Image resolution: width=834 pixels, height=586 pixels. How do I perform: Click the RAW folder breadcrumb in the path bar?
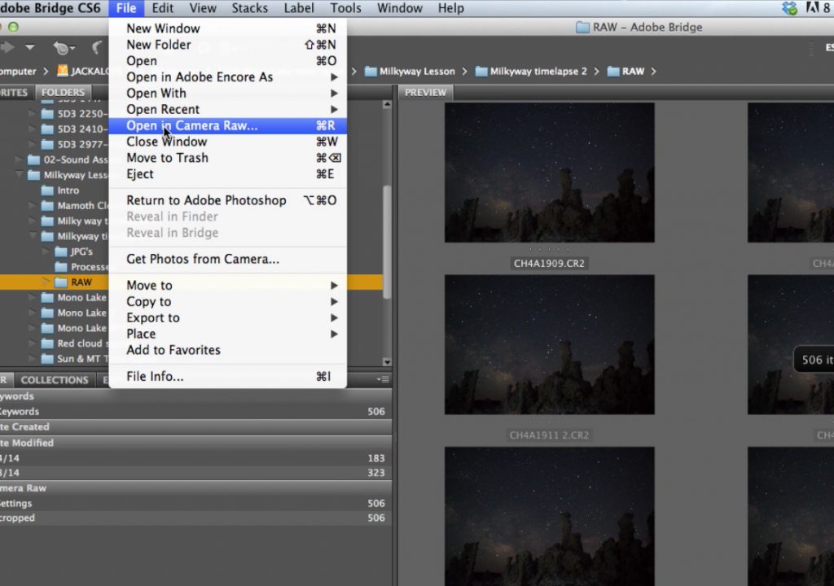(626, 72)
